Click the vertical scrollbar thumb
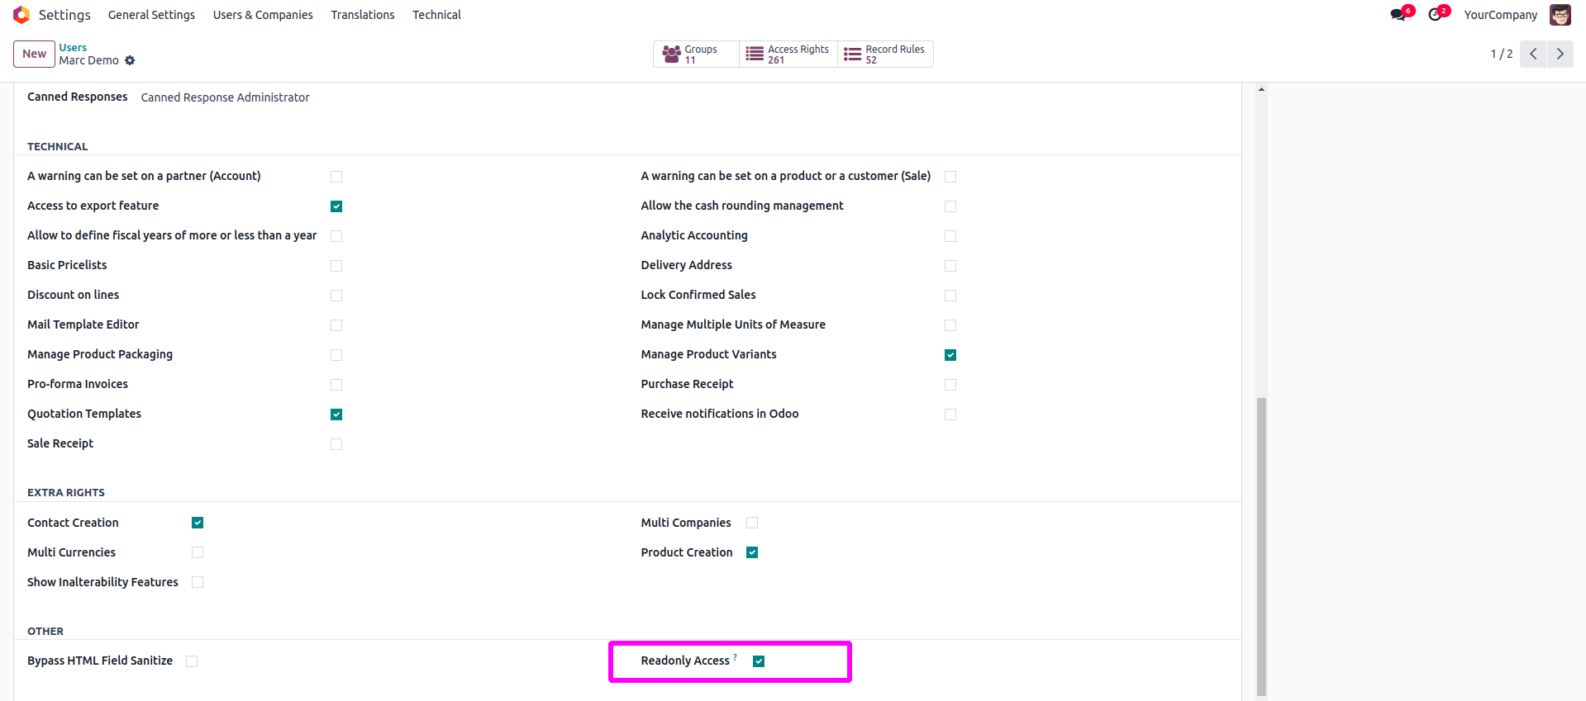 [1261, 545]
